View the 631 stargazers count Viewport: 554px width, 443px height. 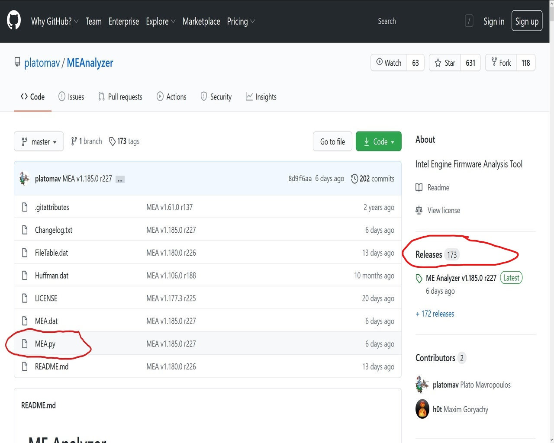point(470,63)
